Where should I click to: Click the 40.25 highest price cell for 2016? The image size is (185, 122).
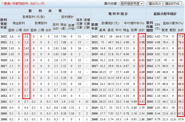102,72
